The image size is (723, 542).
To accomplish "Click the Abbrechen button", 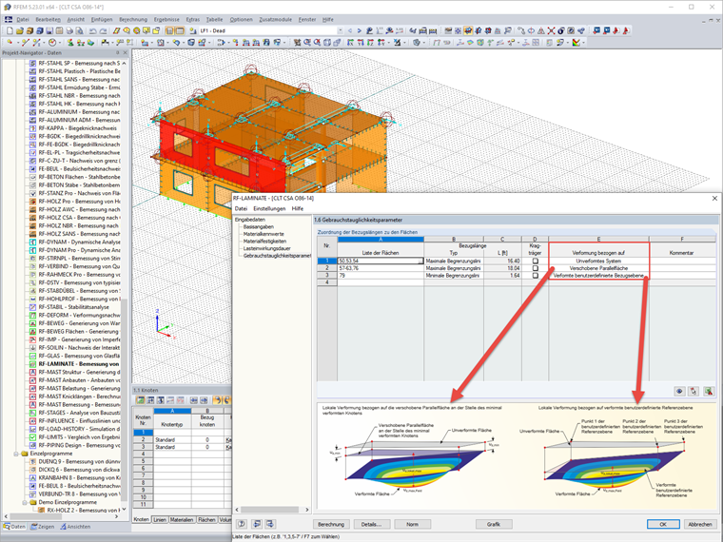I will (700, 525).
